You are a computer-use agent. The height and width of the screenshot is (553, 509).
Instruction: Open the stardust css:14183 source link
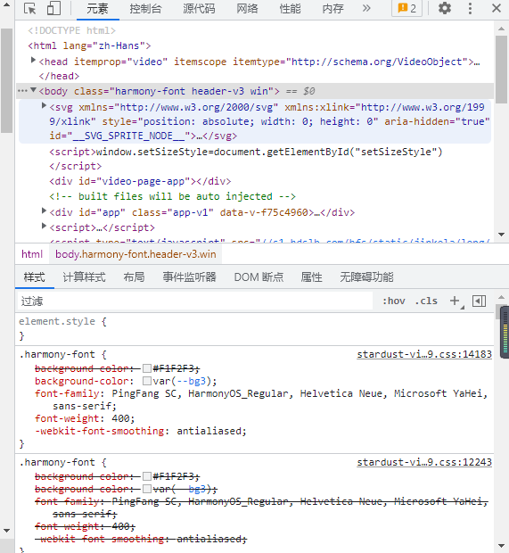pyautogui.click(x=424, y=354)
